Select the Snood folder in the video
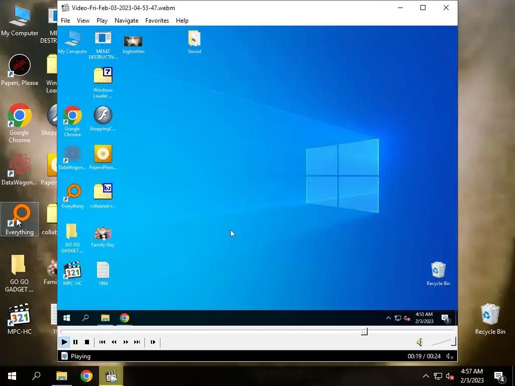 tap(194, 42)
